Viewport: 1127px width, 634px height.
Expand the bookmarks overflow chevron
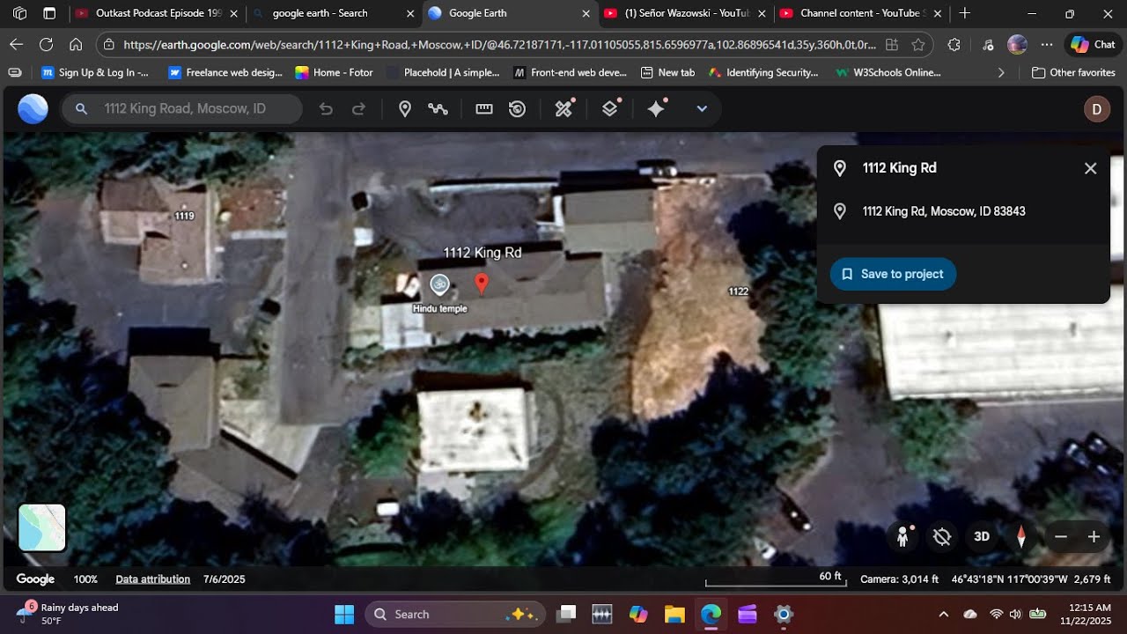tap(1001, 73)
